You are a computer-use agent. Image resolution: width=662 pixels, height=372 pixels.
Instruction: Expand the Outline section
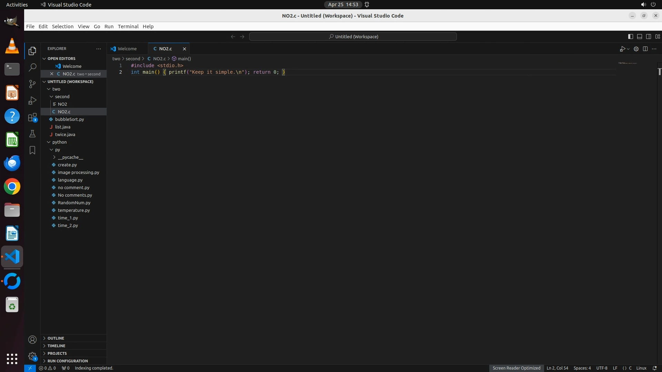click(x=73, y=338)
